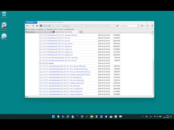Go back with the back arrow button
174x130 pixels.
(27, 26)
